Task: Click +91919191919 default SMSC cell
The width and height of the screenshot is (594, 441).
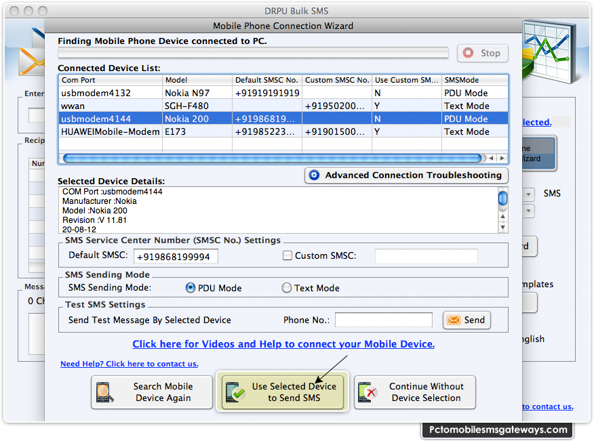Action: click(x=267, y=93)
